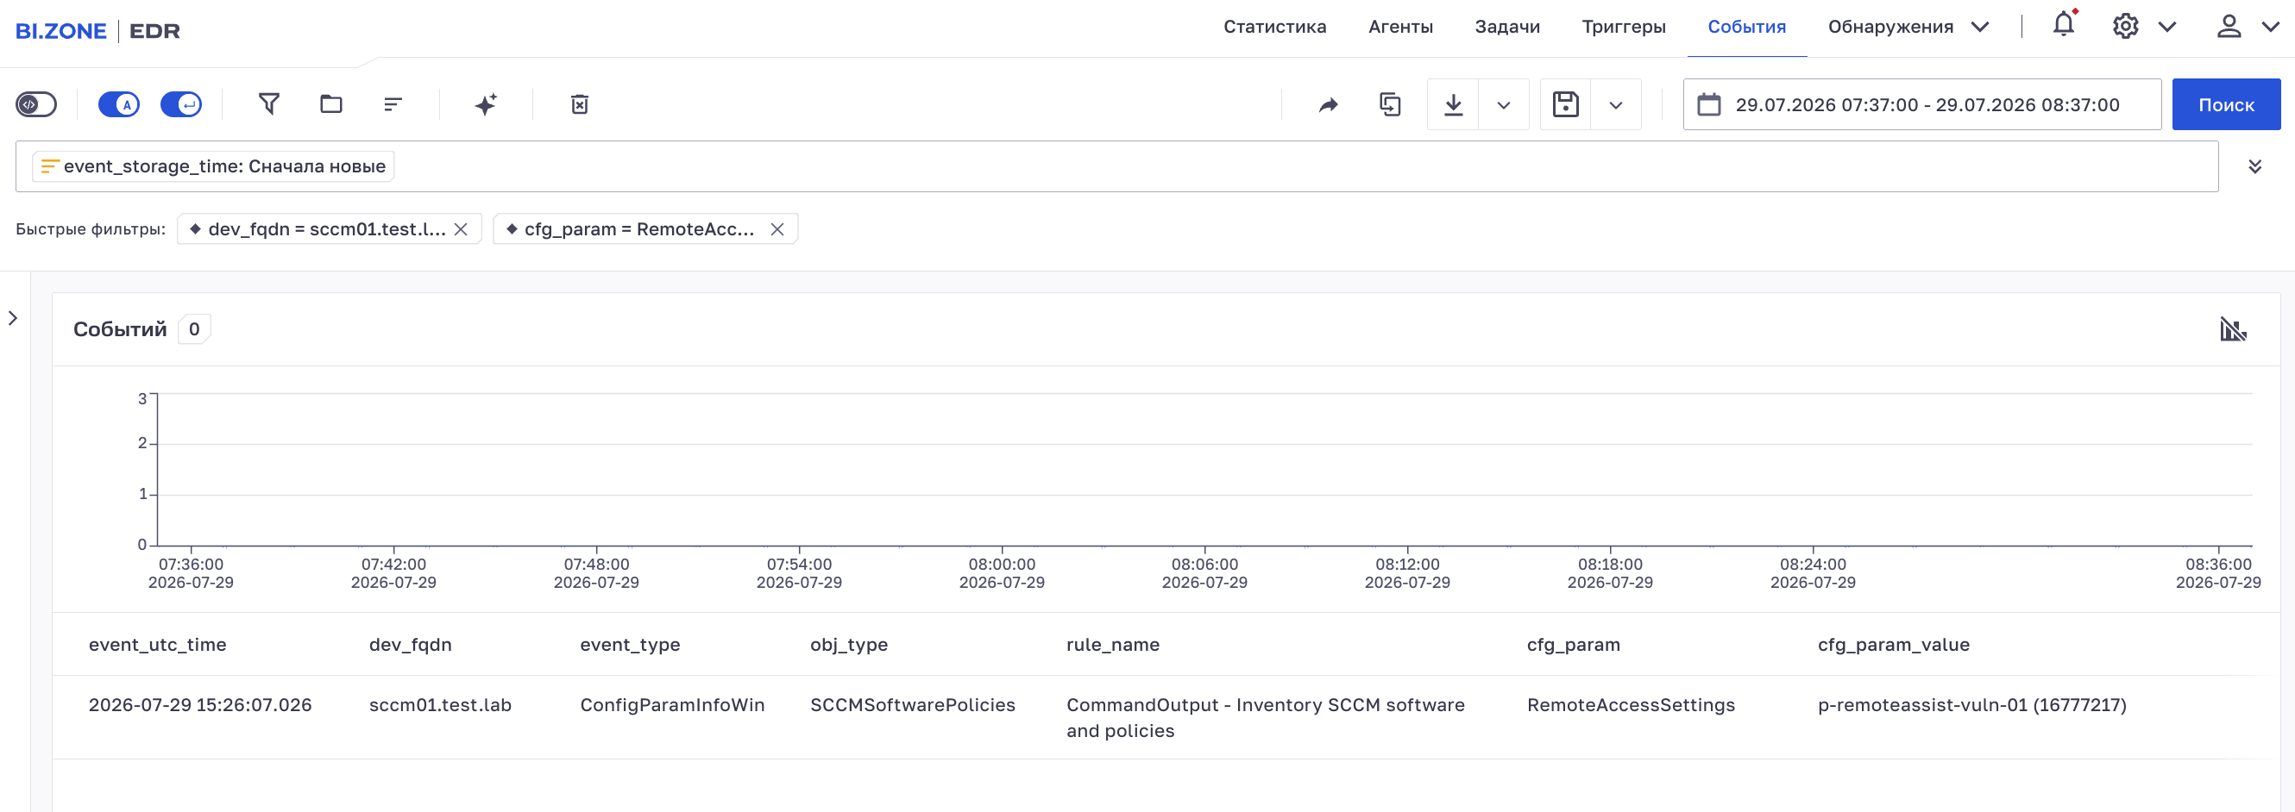Screen dimensions: 2295x812
Task: Click the dev_fqdn column header
Action: click(x=410, y=645)
